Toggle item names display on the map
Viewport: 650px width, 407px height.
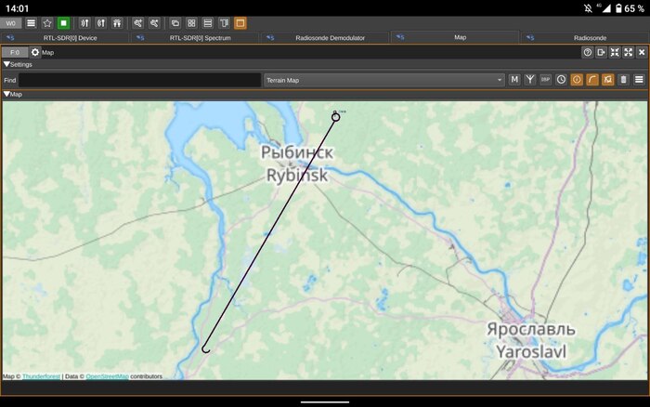[x=577, y=80]
